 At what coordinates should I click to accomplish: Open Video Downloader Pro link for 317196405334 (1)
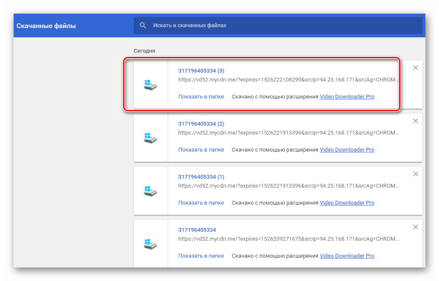point(347,202)
